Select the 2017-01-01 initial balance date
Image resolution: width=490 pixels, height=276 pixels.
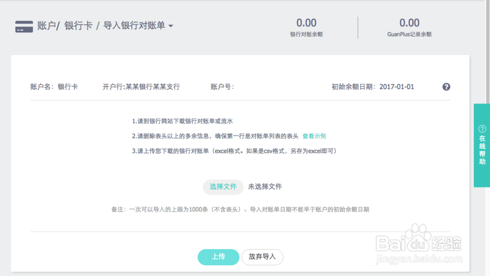(396, 87)
